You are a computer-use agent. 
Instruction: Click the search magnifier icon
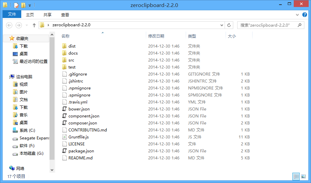(x=299, y=25)
